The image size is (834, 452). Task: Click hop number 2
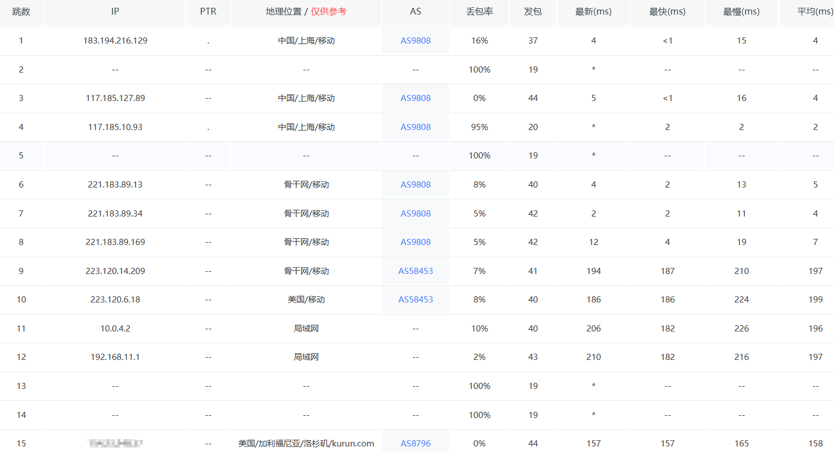21,70
